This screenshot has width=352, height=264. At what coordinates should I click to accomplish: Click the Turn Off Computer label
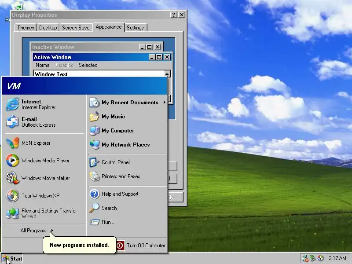coord(146,246)
